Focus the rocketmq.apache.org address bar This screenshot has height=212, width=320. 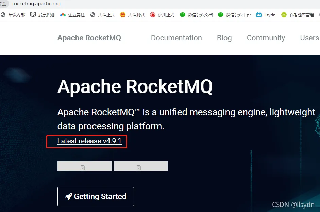click(36, 4)
